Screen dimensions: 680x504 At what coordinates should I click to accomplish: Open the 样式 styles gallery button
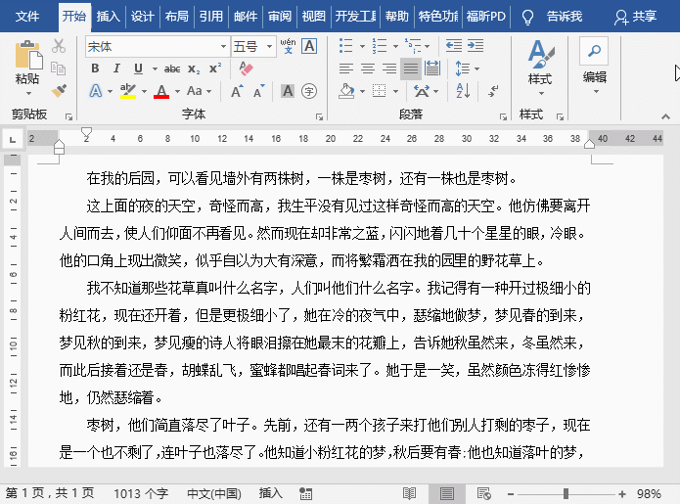pos(540,68)
